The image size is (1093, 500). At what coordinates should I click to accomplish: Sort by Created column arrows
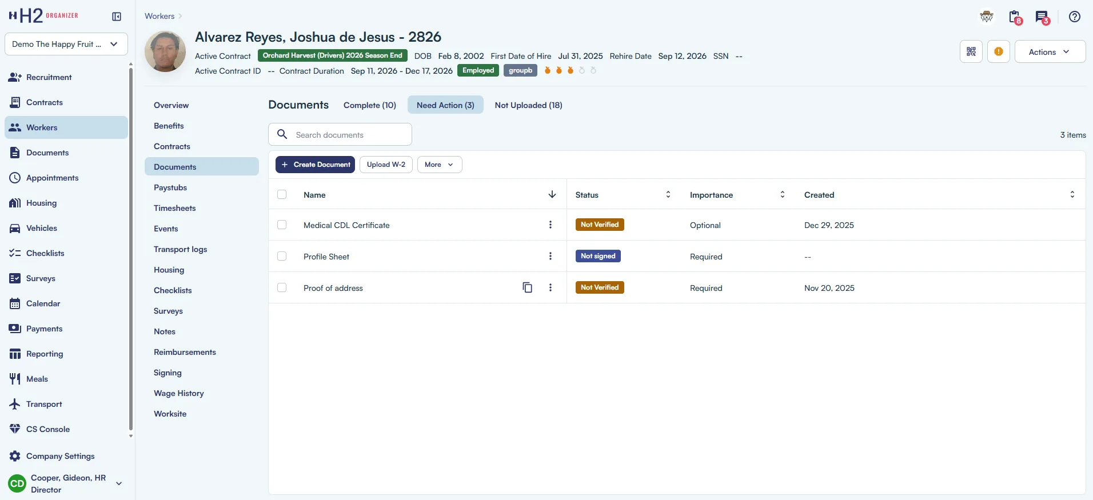point(1072,194)
